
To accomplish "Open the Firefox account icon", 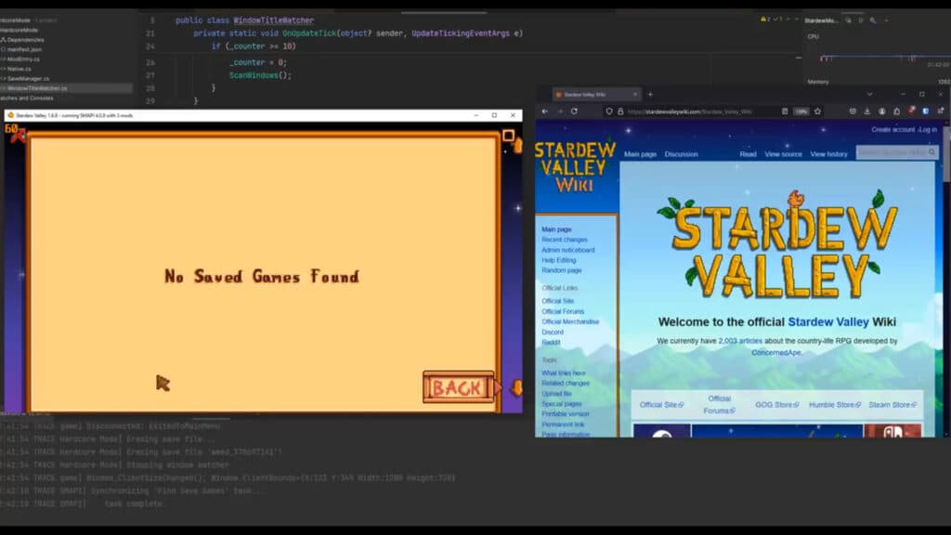I will pyautogui.click(x=882, y=111).
